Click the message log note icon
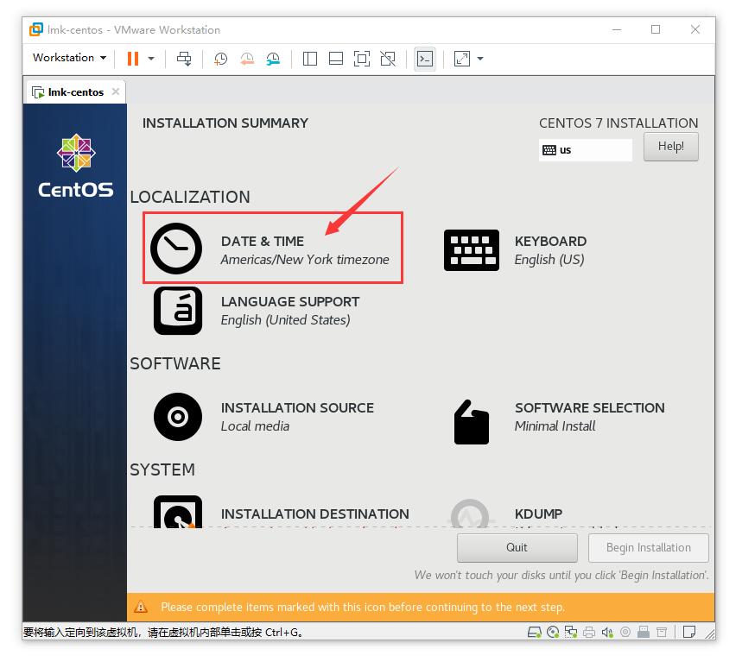The image size is (742, 668). click(689, 632)
